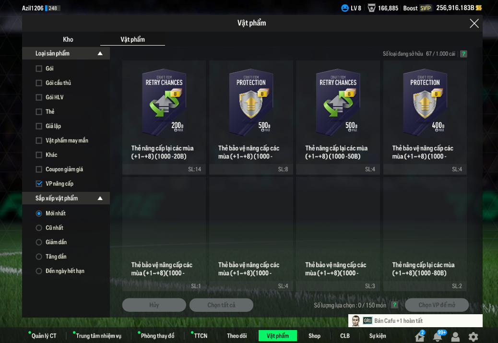Select the Cũ nhất sort option
Image resolution: width=498 pixels, height=343 pixels.
tap(39, 228)
